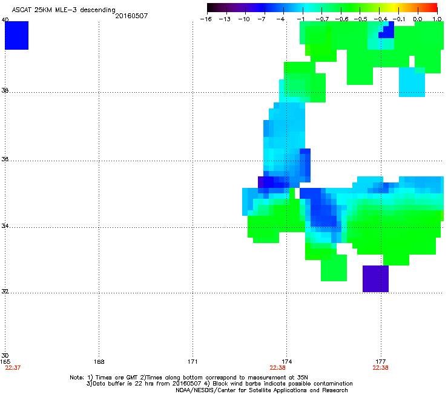Click the 0.0 colorbar label
Viewport: 448px width, 394px height.
[x=418, y=19]
